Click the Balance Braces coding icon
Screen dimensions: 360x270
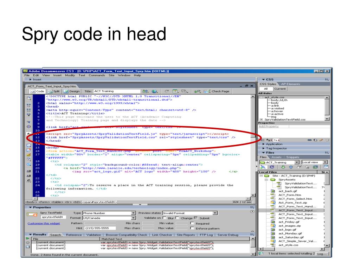click(x=29, y=127)
